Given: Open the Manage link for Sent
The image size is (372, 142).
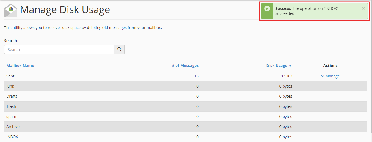Looking at the screenshot, I should coord(332,76).
